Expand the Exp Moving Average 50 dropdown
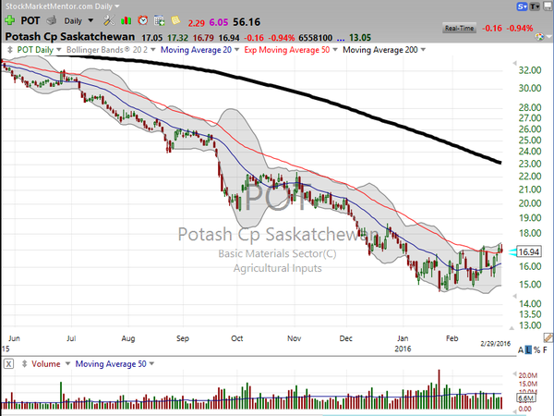 coord(335,50)
